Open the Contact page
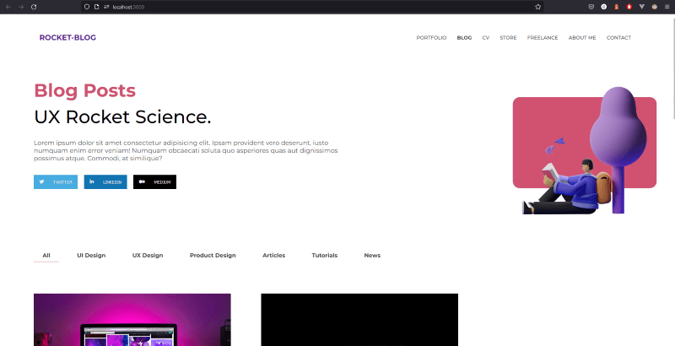This screenshot has height=346, width=675. (618, 38)
